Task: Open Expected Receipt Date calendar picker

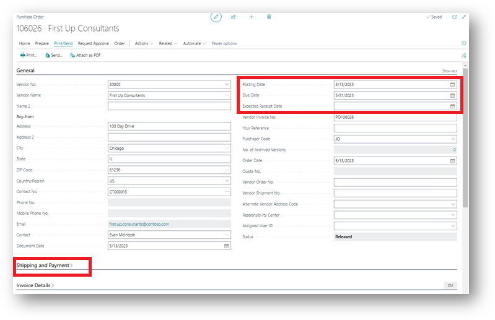Action: 452,106
